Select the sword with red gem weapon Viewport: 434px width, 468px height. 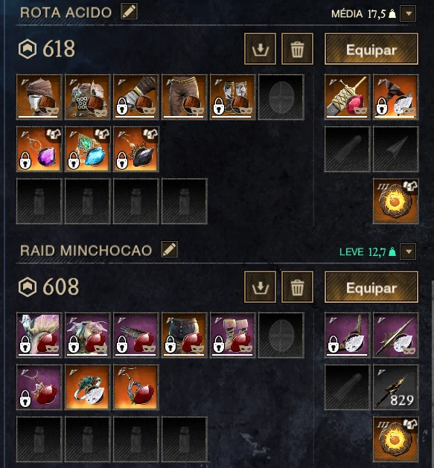(347, 97)
